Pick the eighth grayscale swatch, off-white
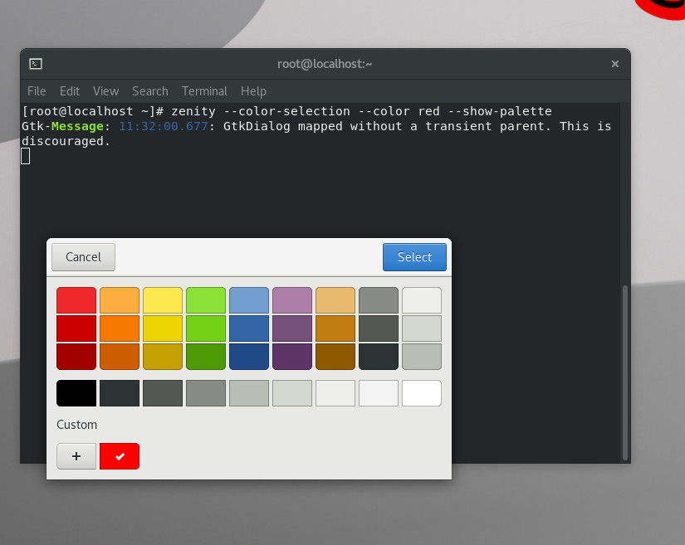Screen dimensions: 685x545 [x=379, y=393]
